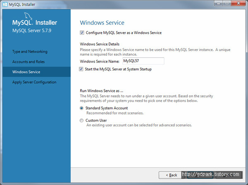Click the MySQL Installer title bar icon
Screen dimensions: 248x185
(x=5, y=4)
